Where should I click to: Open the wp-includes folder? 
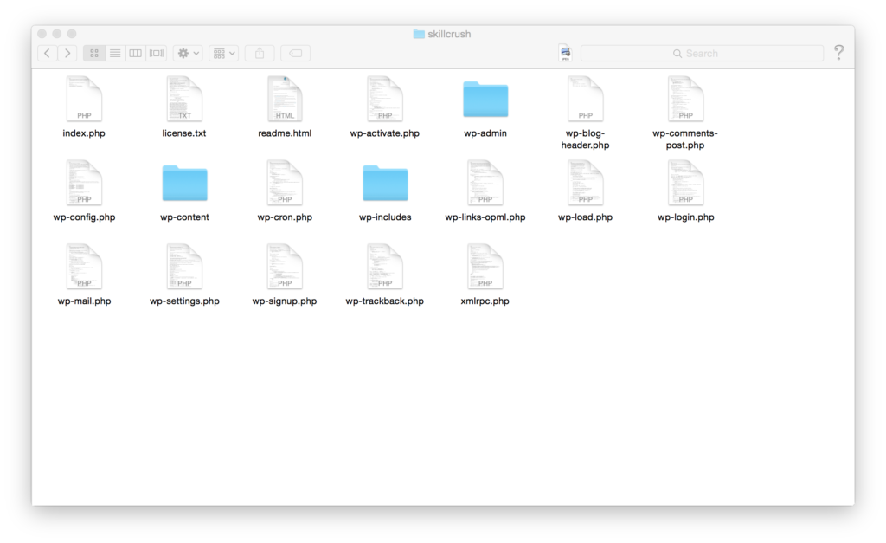pyautogui.click(x=384, y=183)
